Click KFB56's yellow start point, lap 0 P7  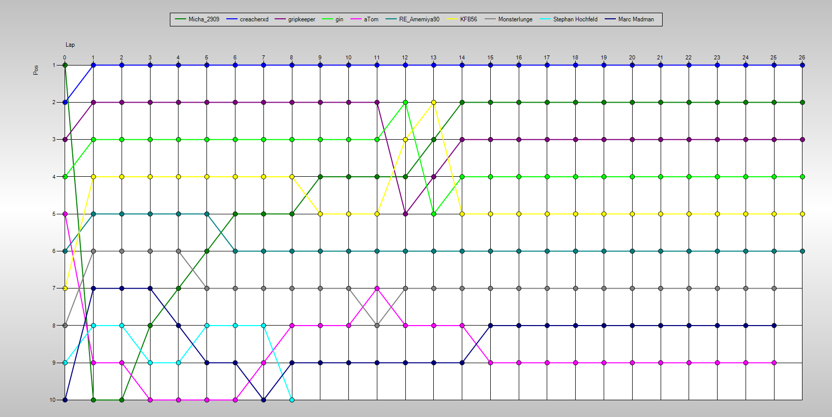tap(65, 288)
